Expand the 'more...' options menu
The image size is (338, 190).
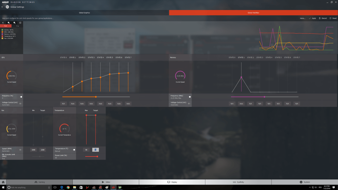(302, 18)
